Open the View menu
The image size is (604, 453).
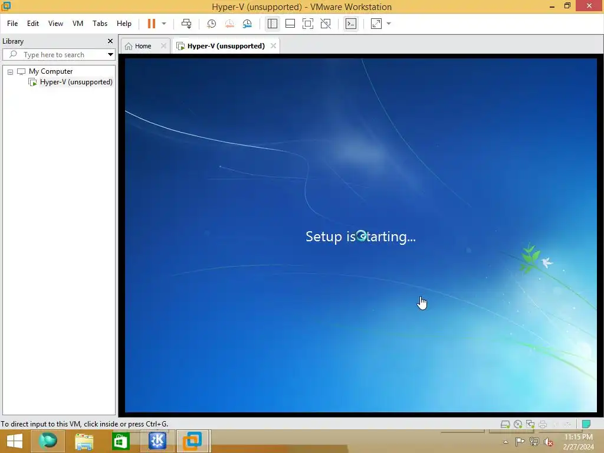[55, 24]
